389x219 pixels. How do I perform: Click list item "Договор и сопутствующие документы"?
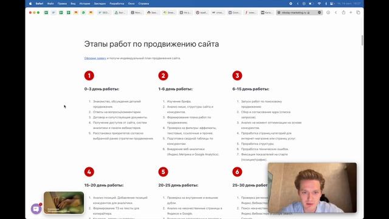pyautogui.click(x=120, y=117)
